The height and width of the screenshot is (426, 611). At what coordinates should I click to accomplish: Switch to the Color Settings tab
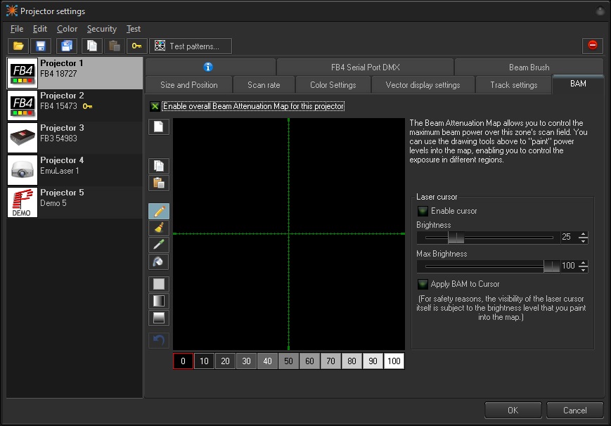(x=333, y=85)
